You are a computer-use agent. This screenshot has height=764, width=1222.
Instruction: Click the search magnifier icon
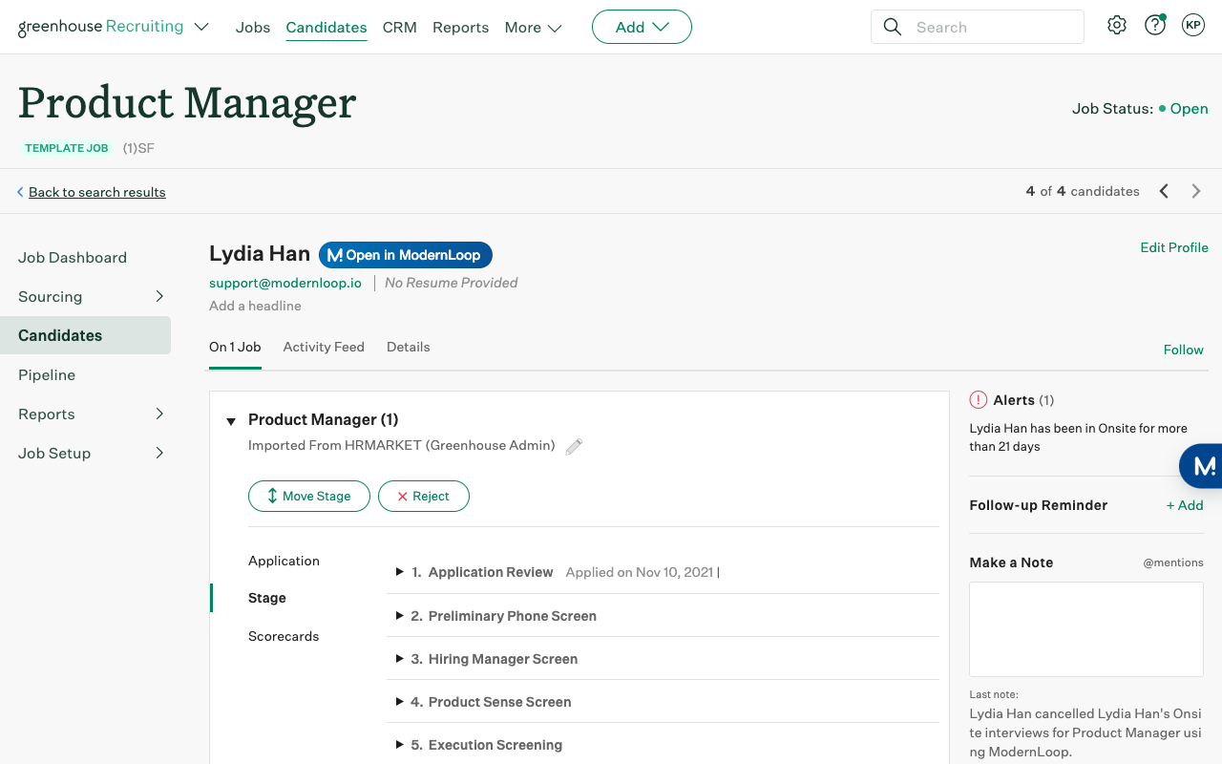(893, 27)
